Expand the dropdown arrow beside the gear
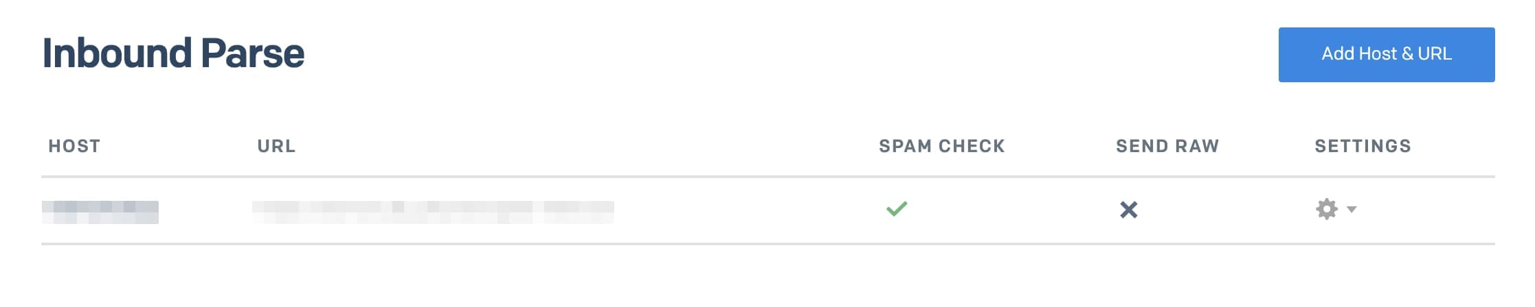This screenshot has height=307, width=1535. (1352, 209)
